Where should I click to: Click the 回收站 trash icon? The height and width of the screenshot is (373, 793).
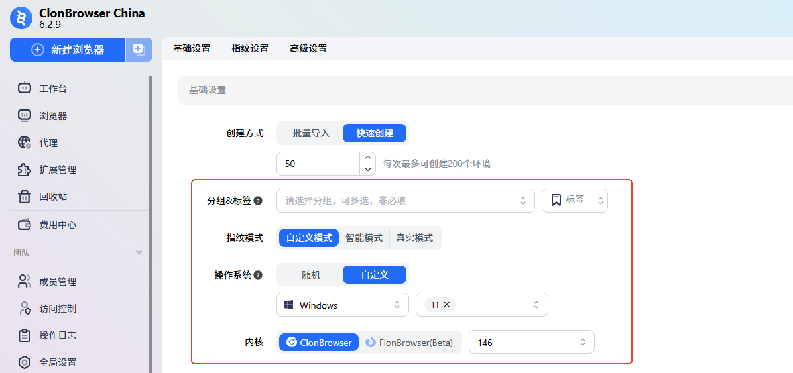25,197
